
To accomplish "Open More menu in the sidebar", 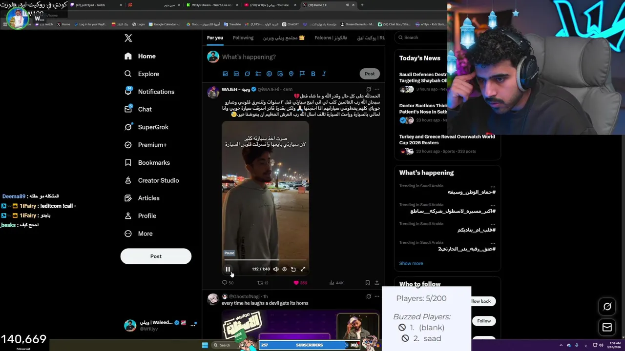I will pyautogui.click(x=139, y=234).
